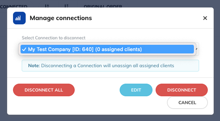Cancel the Manage connections dialog
The width and height of the screenshot is (220, 121).
[x=187, y=103]
